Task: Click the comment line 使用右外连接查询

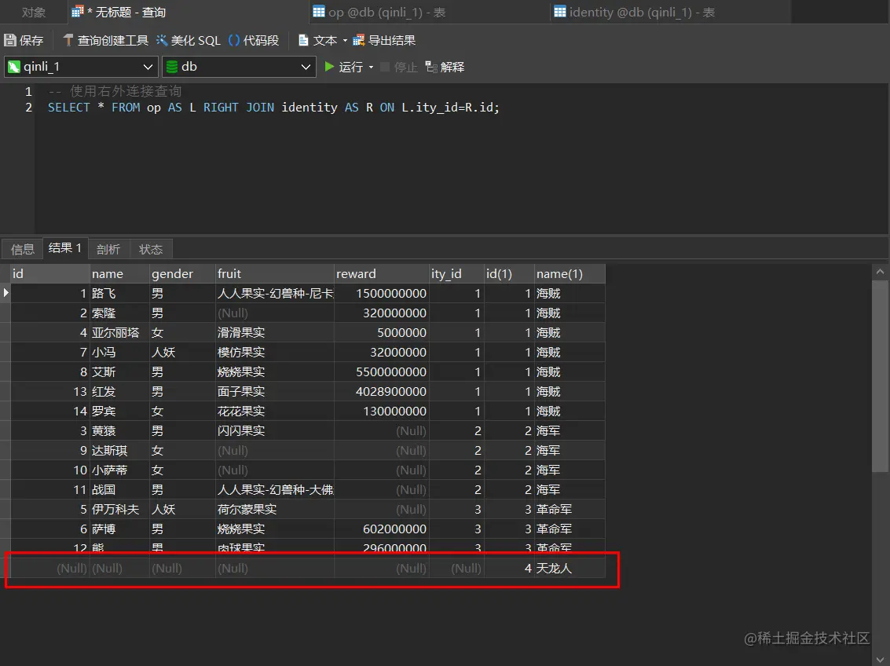Action: click(115, 91)
